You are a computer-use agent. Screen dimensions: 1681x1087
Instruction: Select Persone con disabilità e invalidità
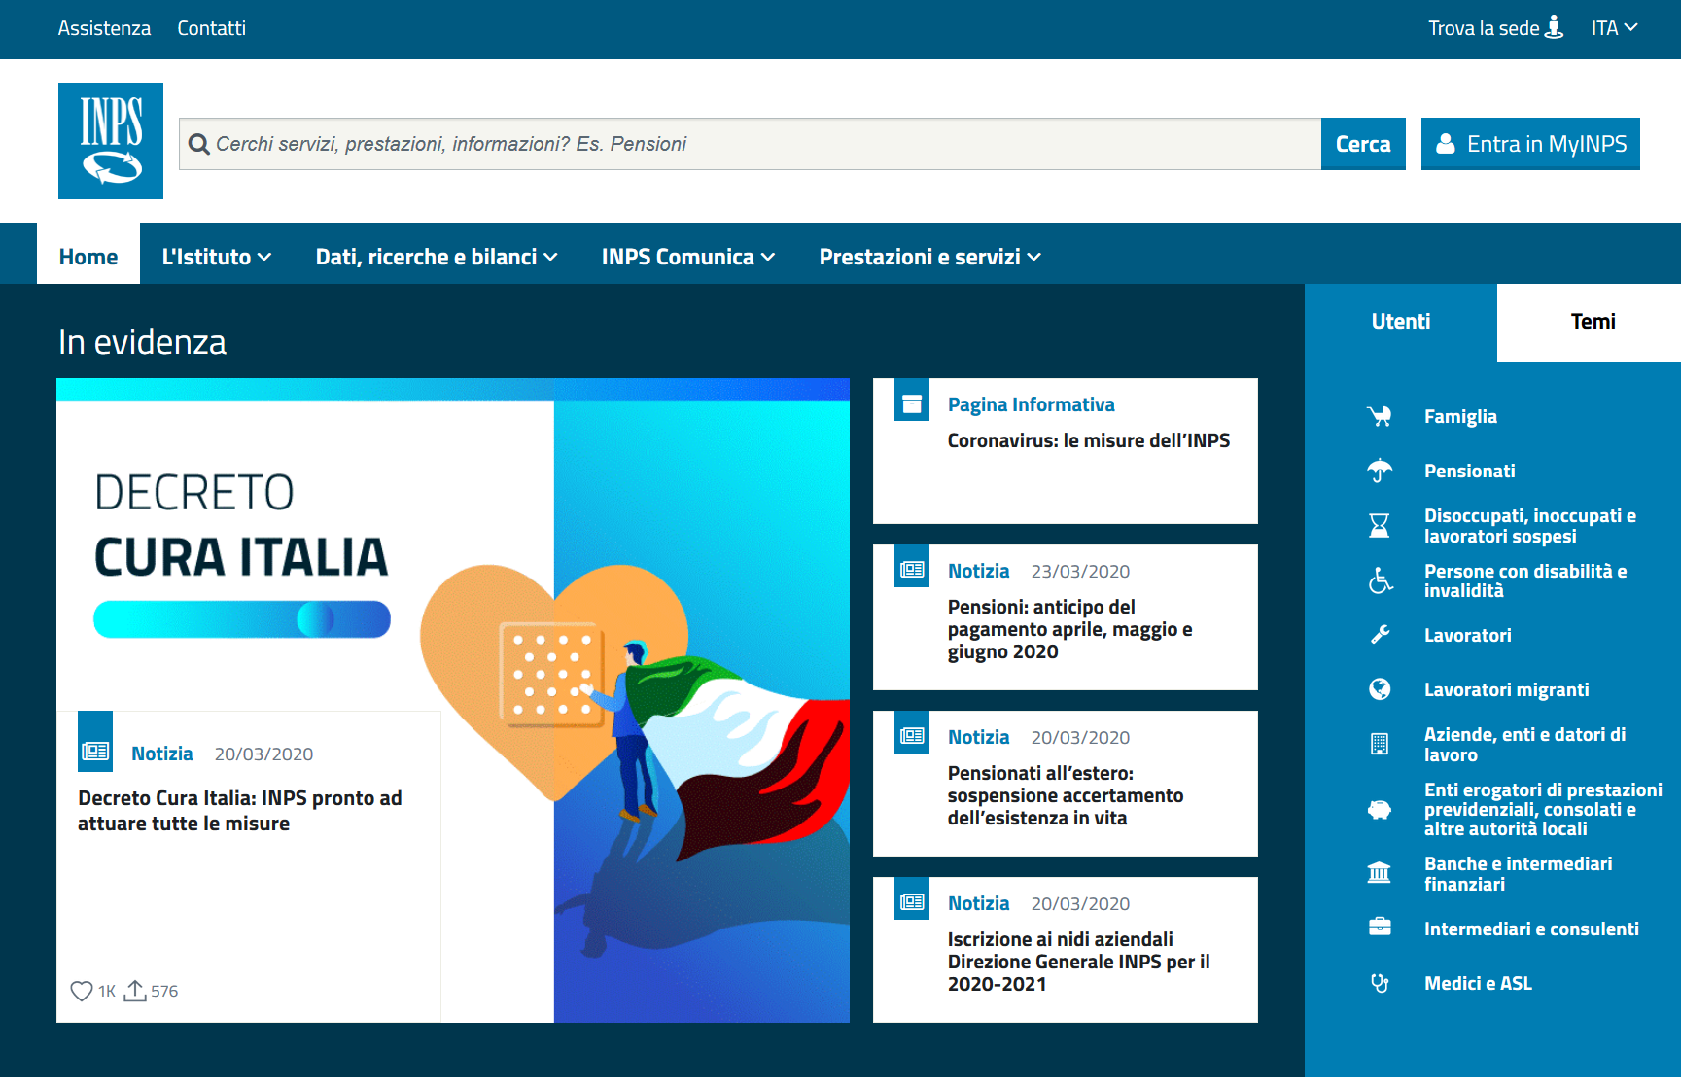(1525, 580)
